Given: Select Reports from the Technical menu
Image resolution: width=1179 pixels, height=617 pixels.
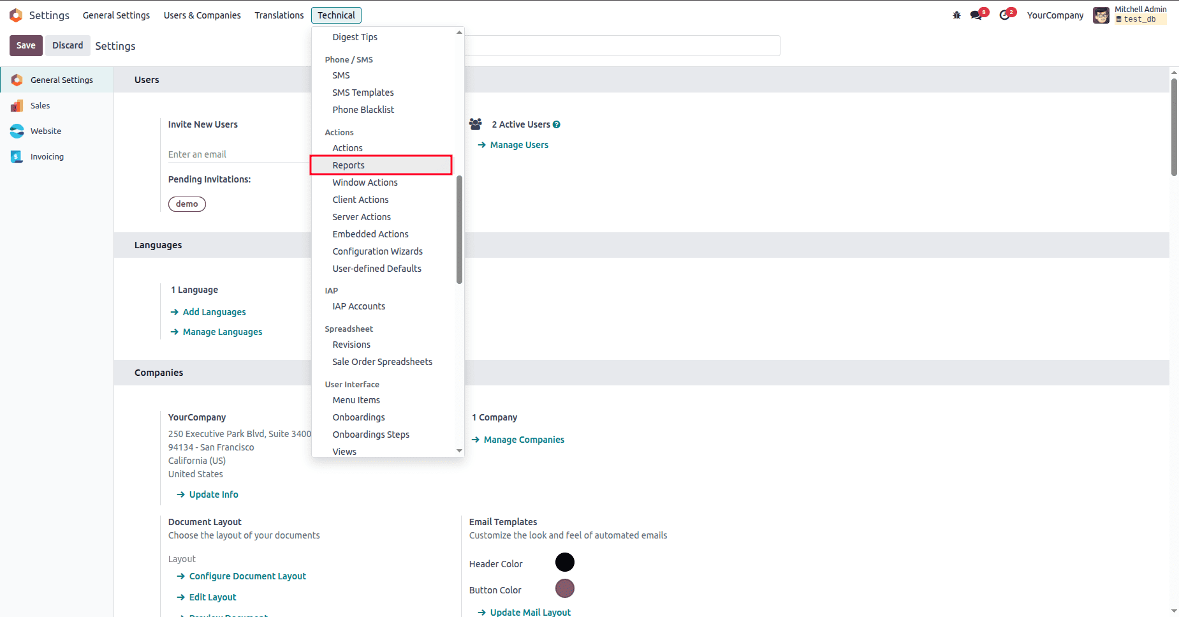Looking at the screenshot, I should pyautogui.click(x=348, y=165).
